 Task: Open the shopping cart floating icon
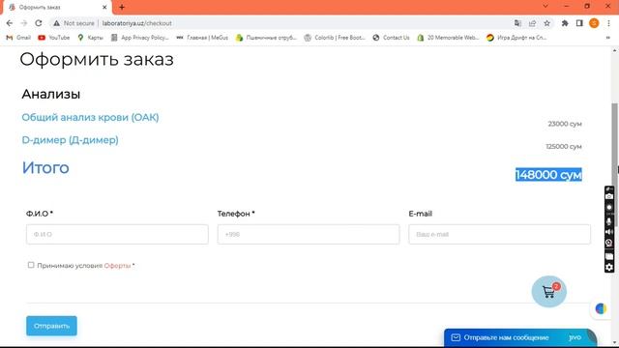coord(548,292)
